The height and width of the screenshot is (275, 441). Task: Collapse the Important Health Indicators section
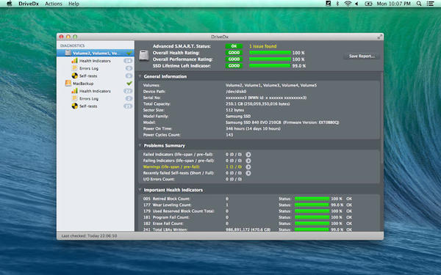click(140, 190)
